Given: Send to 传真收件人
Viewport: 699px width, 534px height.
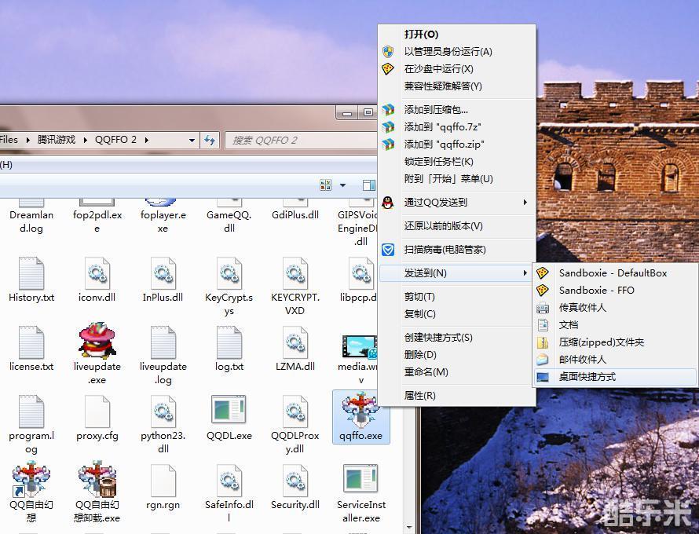Looking at the screenshot, I should 616,308.
